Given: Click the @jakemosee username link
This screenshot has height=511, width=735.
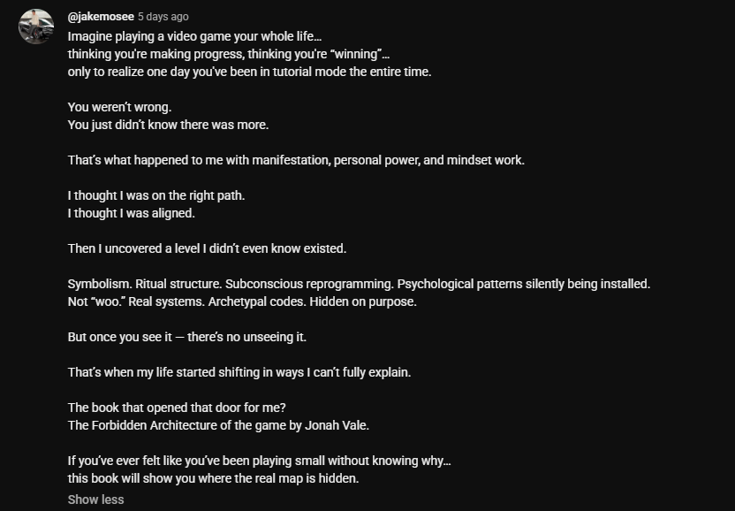Looking at the screenshot, I should (x=101, y=17).
